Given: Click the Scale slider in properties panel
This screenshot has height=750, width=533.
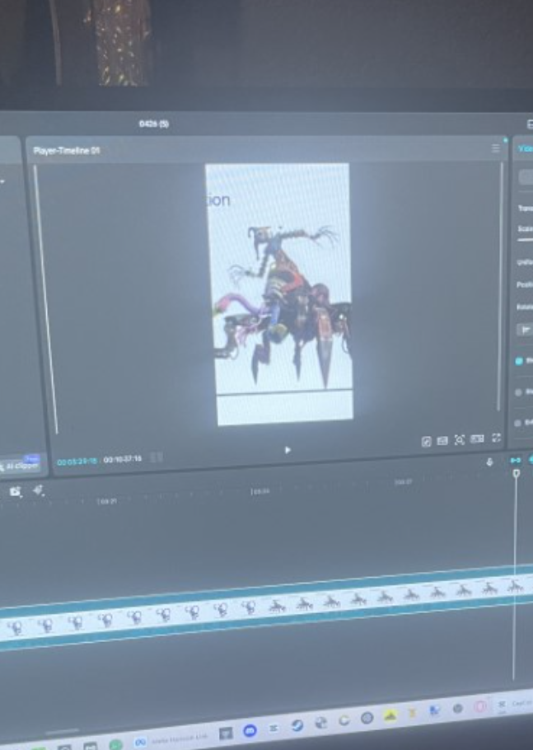Looking at the screenshot, I should point(525,238).
